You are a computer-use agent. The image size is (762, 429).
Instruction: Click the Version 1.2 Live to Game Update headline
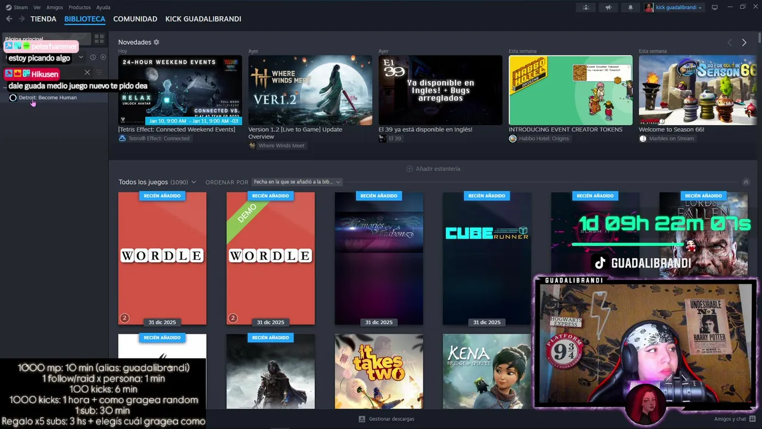(x=295, y=133)
